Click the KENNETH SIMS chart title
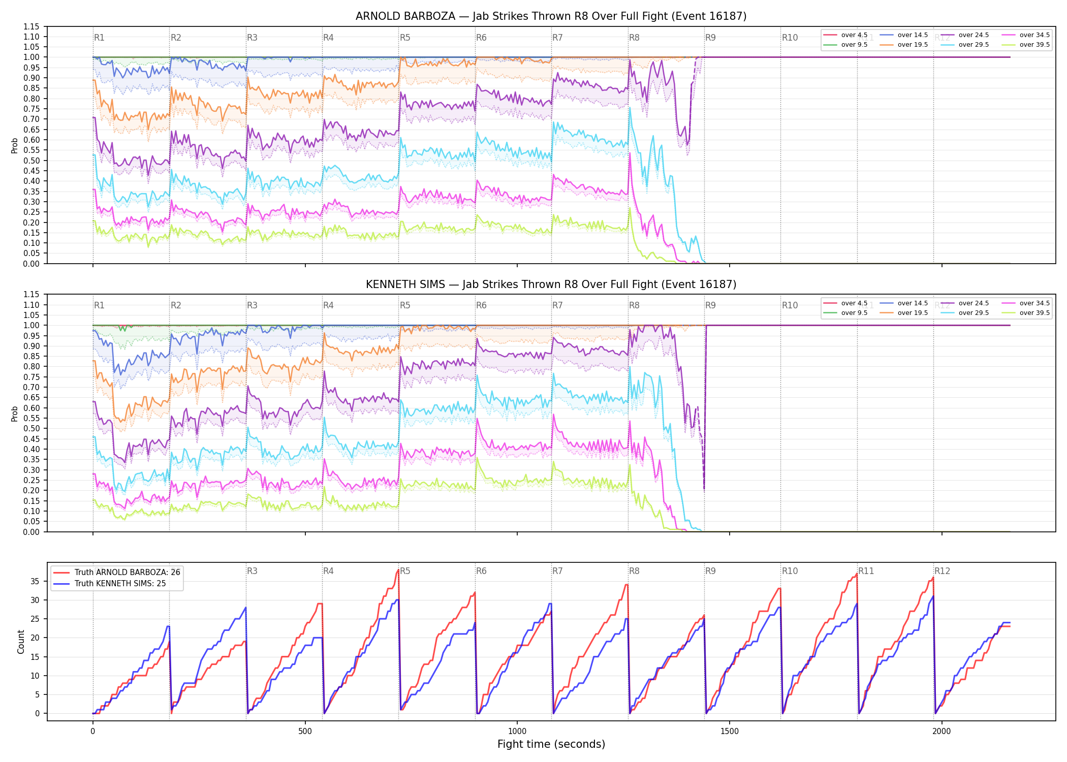 click(x=551, y=284)
